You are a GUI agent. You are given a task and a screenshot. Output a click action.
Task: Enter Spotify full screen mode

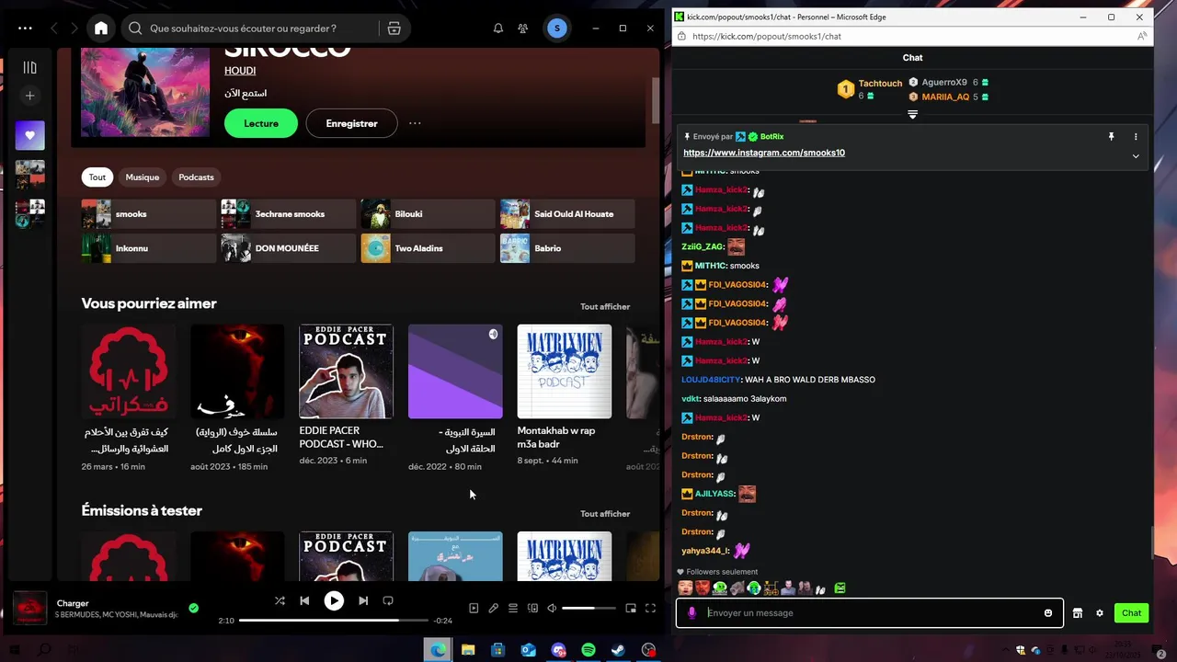point(650,608)
